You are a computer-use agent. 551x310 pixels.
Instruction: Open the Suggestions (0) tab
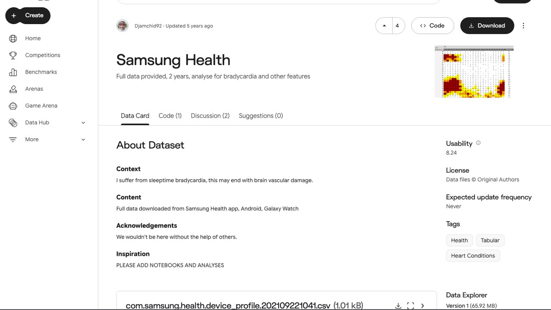[261, 116]
